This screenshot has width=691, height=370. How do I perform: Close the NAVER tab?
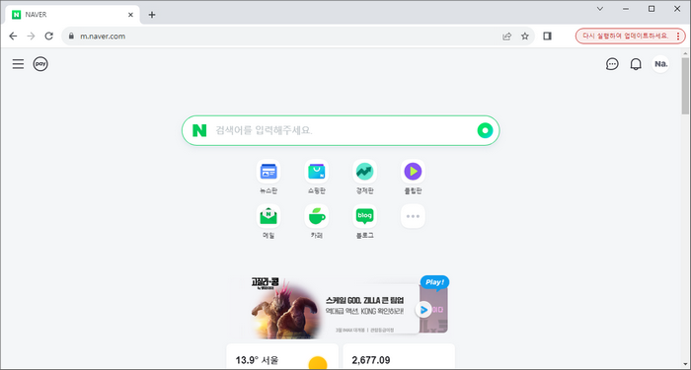pos(130,15)
